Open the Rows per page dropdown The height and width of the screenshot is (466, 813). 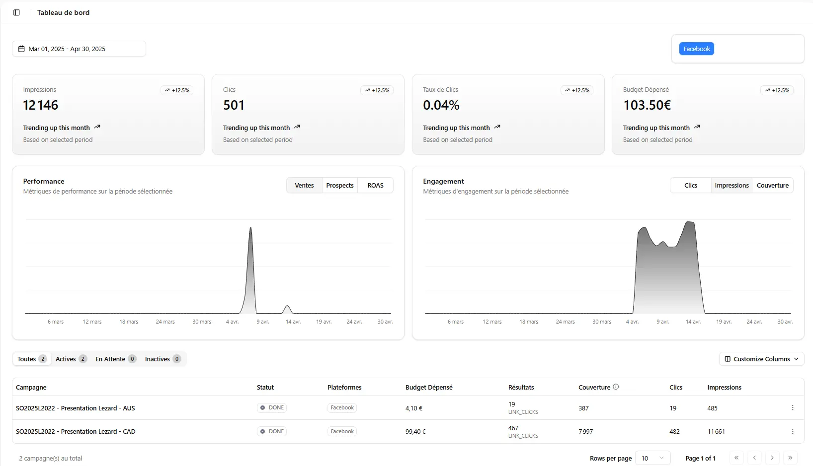(x=652, y=458)
